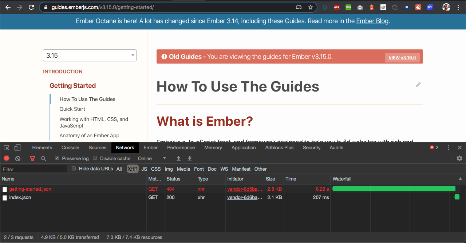466x243 pixels.
Task: Open the Adblock Plus ABP extension icon
Action: [337, 7]
